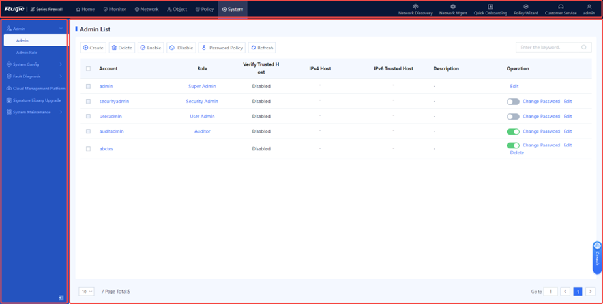This screenshot has width=603, height=304.
Task: Click the Security Admin role link
Action: click(x=202, y=102)
